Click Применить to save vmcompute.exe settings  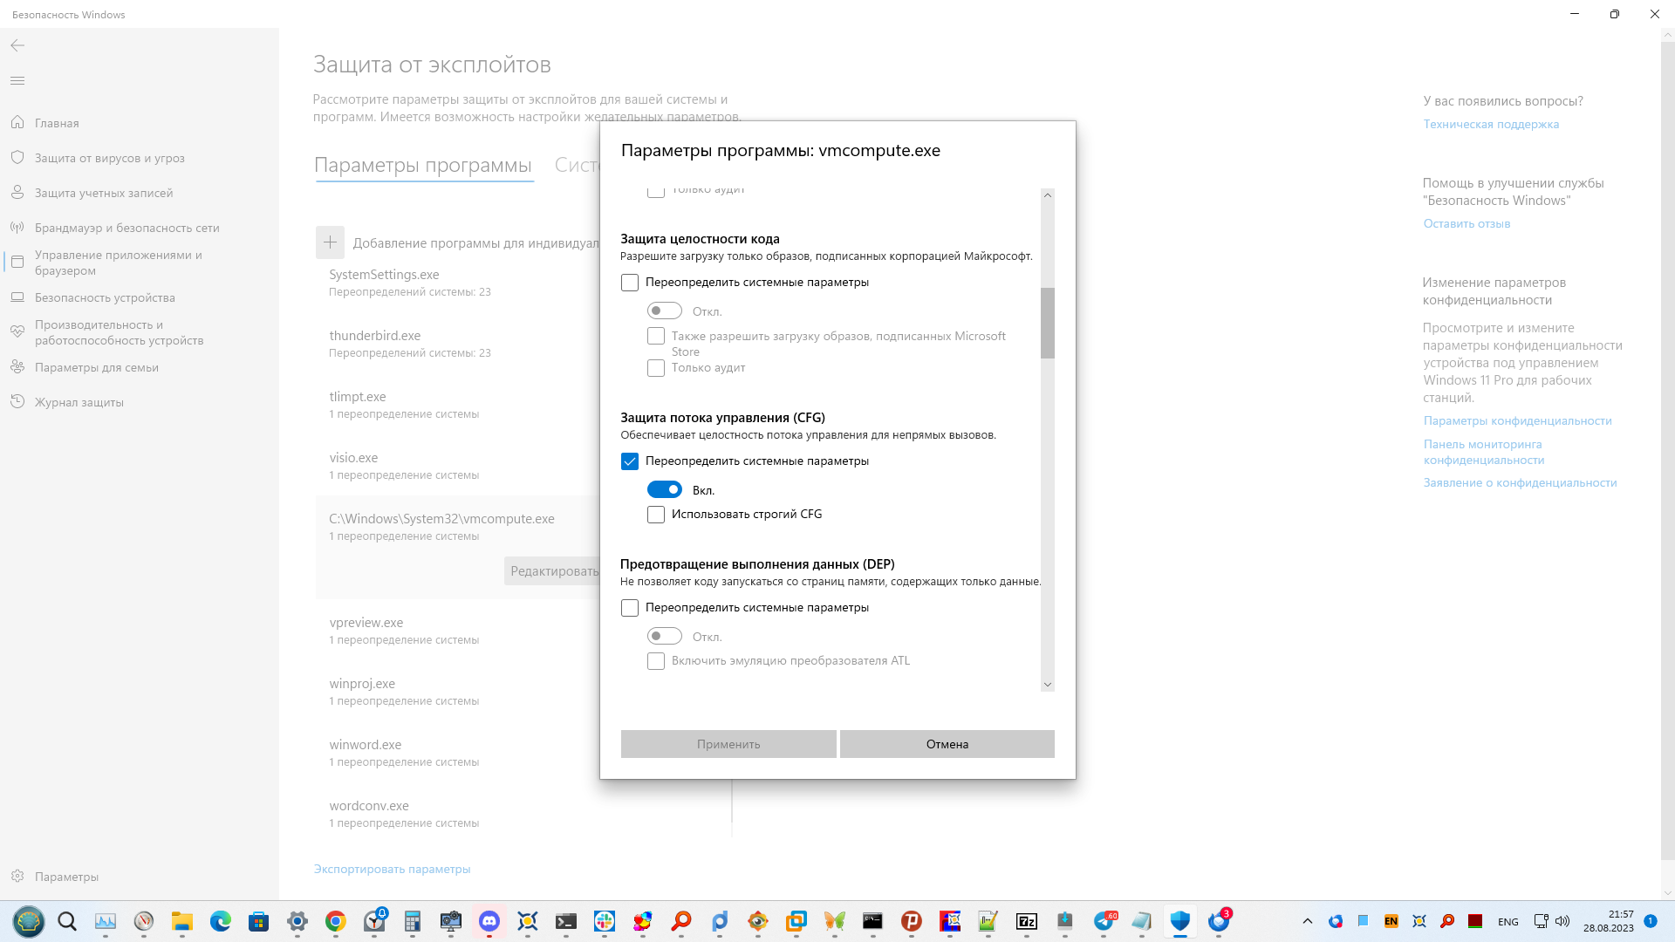point(728,743)
